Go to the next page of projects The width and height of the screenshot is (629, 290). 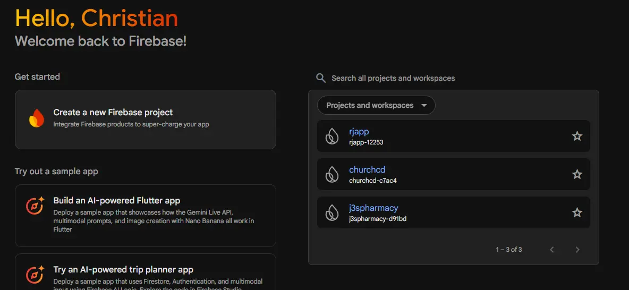click(x=577, y=250)
